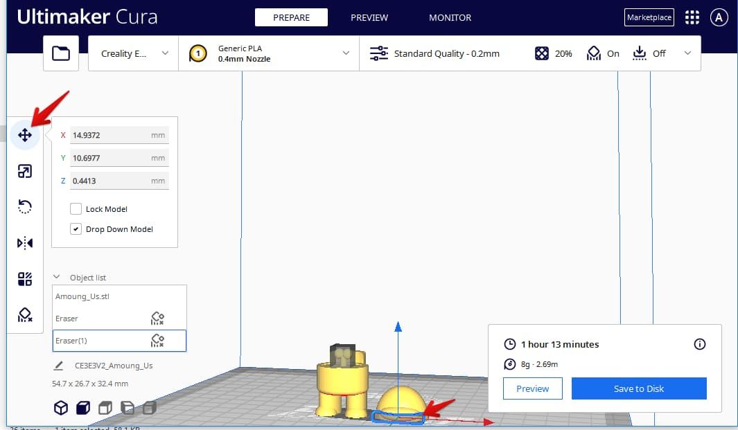The height and width of the screenshot is (430, 738).
Task: Select the Mirror tool
Action: pos(25,242)
